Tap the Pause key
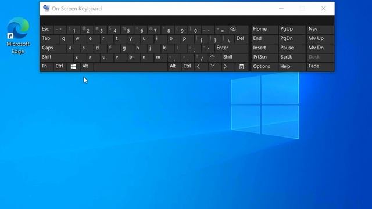The image size is (372, 209). (x=292, y=48)
